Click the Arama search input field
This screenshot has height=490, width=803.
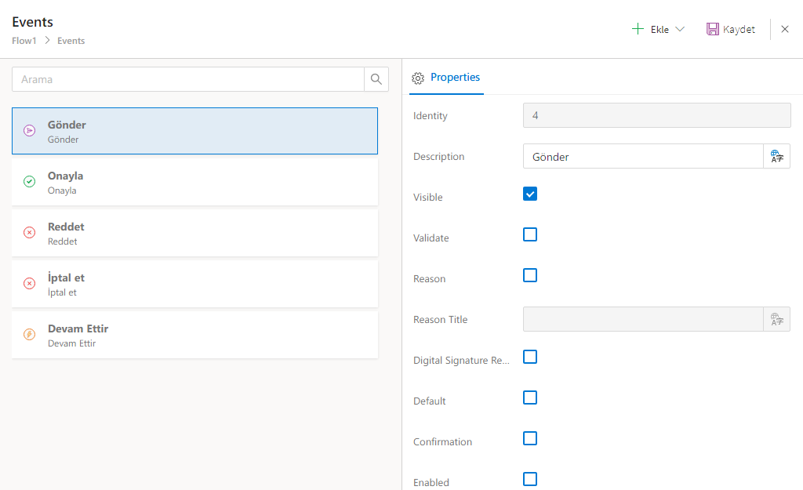[188, 79]
